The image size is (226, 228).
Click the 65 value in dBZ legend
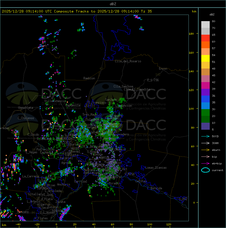(x=214, y=35)
